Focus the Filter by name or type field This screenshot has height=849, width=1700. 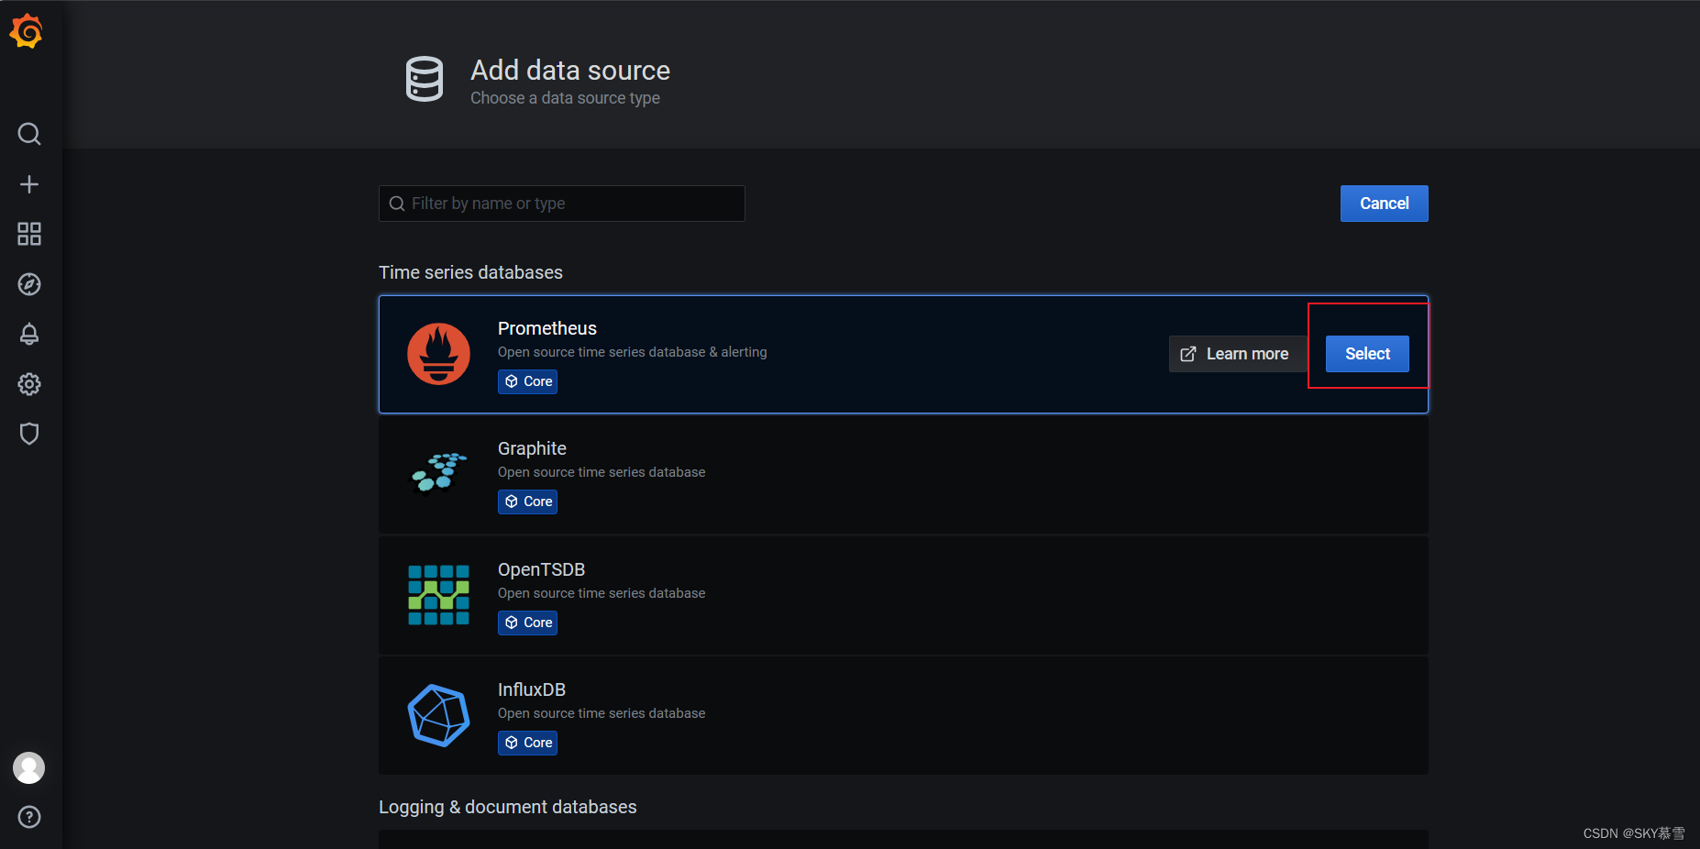[562, 204]
